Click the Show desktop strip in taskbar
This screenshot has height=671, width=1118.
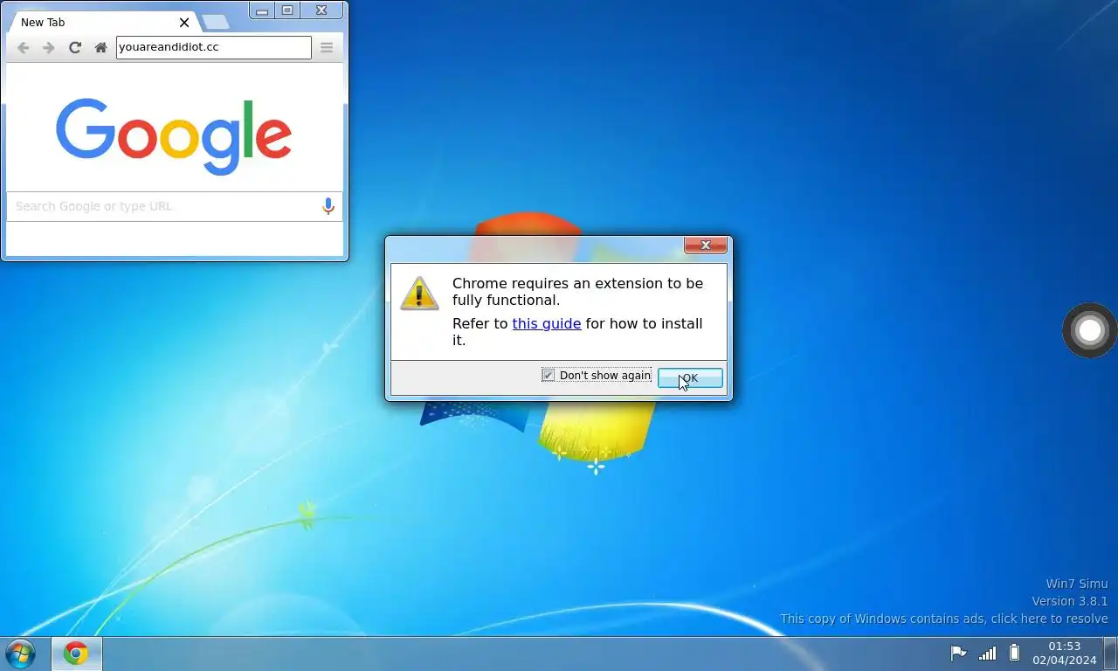pyautogui.click(x=1112, y=654)
